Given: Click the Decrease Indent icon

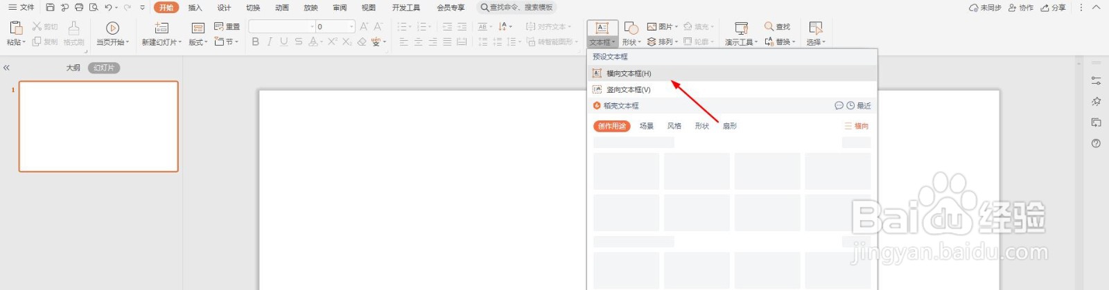Looking at the screenshot, I should click(x=447, y=26).
